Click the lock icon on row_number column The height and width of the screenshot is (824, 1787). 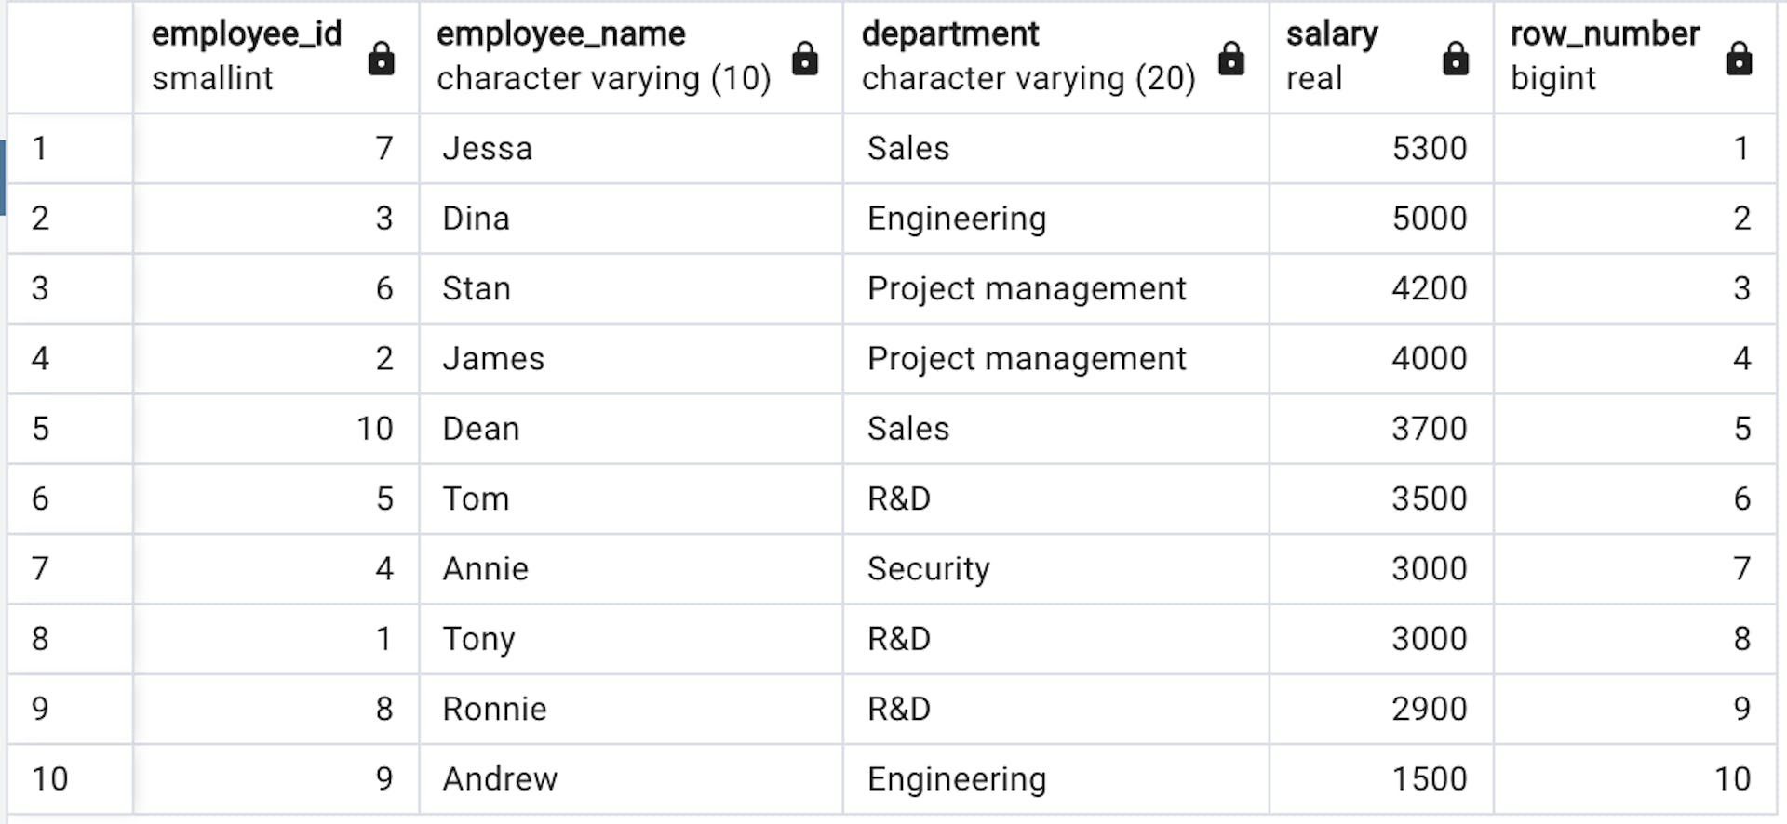click(x=1740, y=58)
